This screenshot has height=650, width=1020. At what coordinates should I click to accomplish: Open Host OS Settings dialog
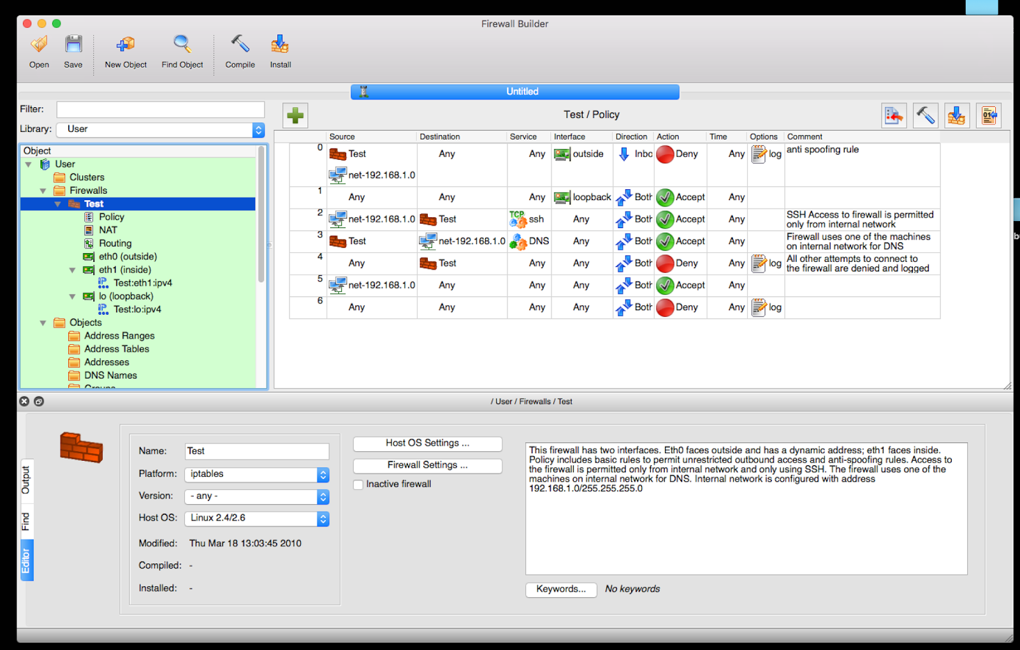click(x=428, y=444)
